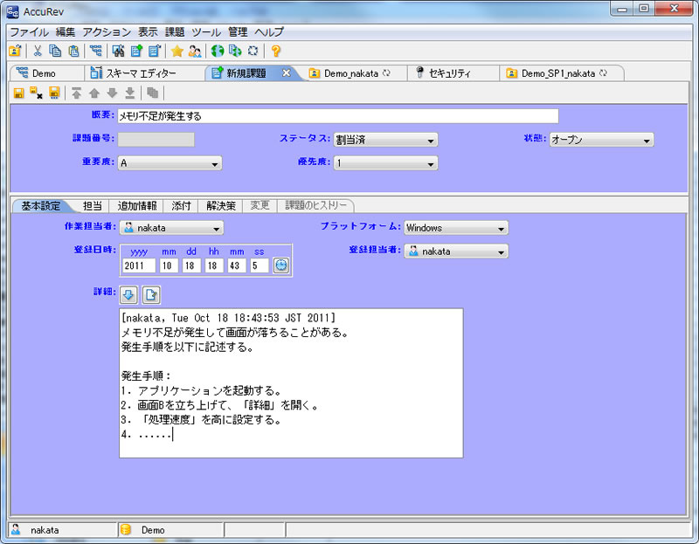Open the 優先度 dropdown showing 1
The height and width of the screenshot is (544, 699).
click(x=385, y=163)
